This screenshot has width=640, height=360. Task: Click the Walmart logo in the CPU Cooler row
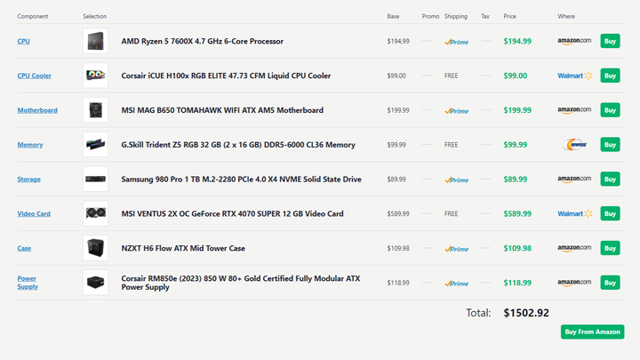[575, 76]
